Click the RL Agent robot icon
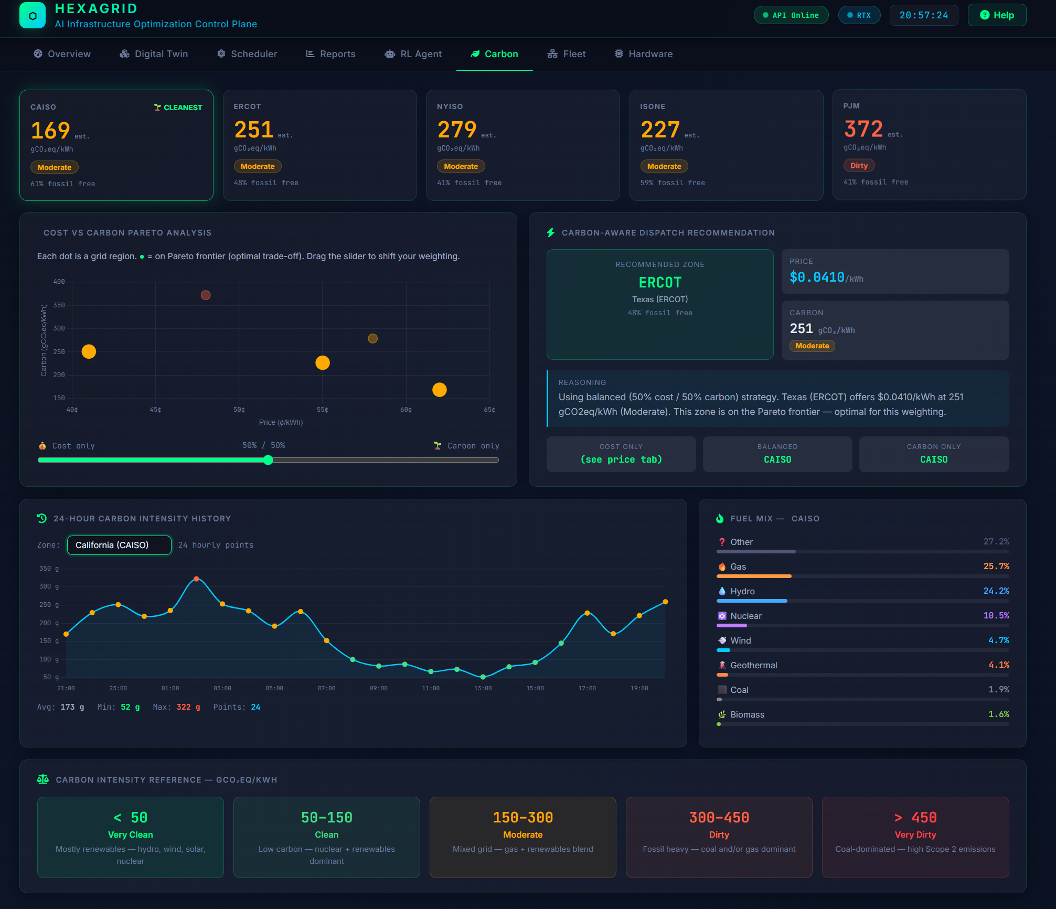Screen dimensions: 1056x909 coord(389,54)
